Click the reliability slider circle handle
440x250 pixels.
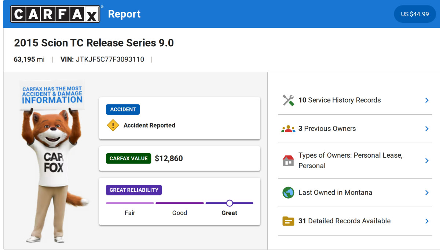(230, 203)
